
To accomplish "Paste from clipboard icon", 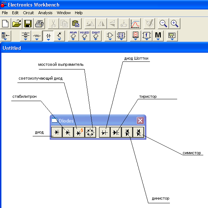I will tap(76, 24).
